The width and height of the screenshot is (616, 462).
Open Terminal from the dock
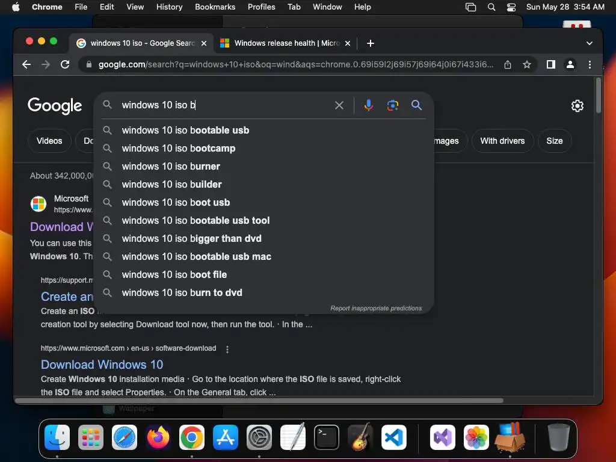[x=327, y=437]
